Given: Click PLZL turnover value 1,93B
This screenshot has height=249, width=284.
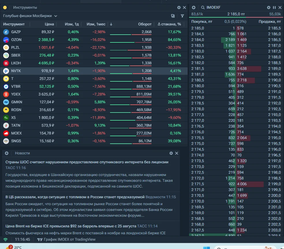Looking at the screenshot, I should [146, 47].
